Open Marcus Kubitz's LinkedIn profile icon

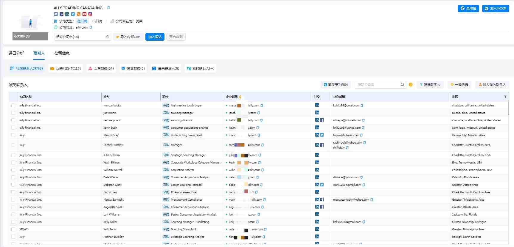(317, 105)
